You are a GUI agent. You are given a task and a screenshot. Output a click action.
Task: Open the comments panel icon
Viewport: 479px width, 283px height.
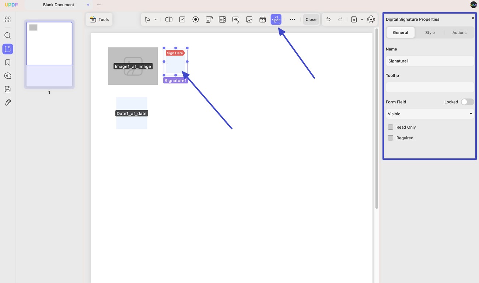click(8, 76)
